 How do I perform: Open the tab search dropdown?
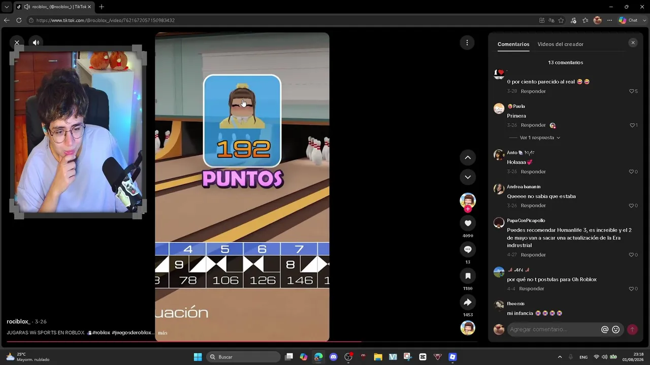(x=7, y=7)
